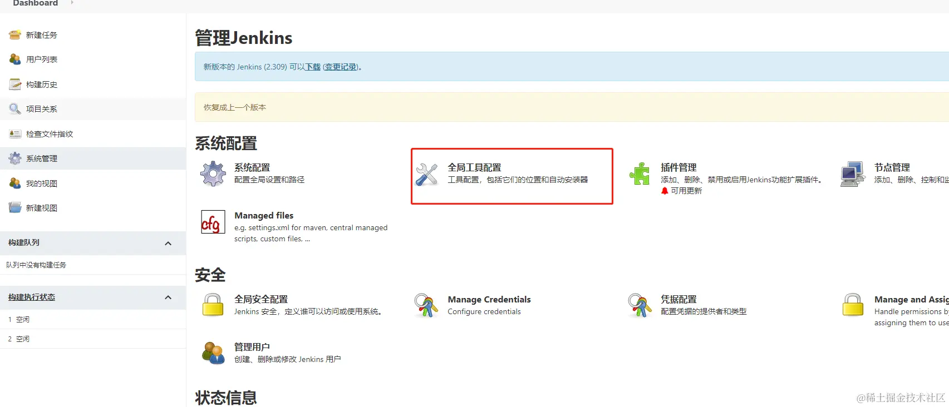Click the Dashboard breadcrumb
The width and height of the screenshot is (949, 407).
pos(36,3)
